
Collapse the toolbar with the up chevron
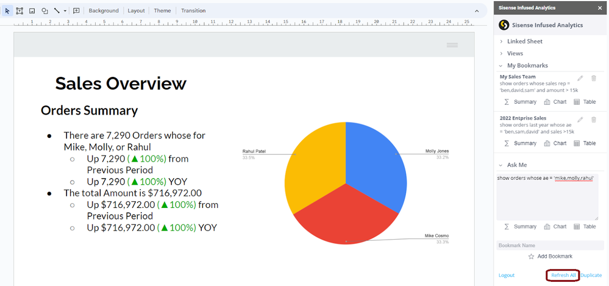(x=477, y=11)
